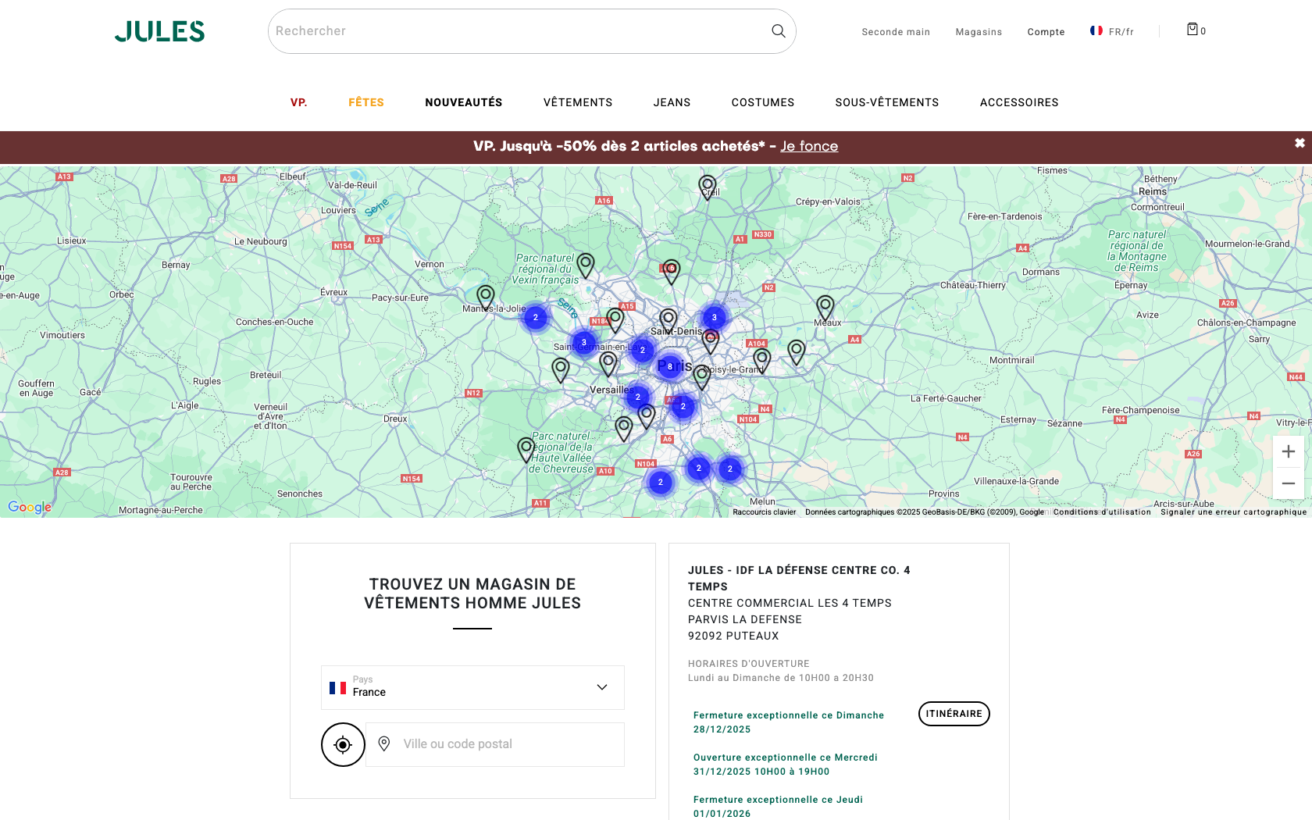This screenshot has width=1312, height=820.
Task: Click the search magnifier icon
Action: (778, 31)
